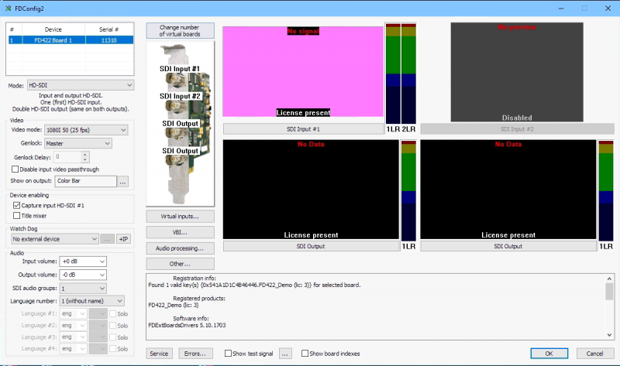Toggle Show board indexes checkbox
The height and width of the screenshot is (366, 620).
(x=305, y=354)
